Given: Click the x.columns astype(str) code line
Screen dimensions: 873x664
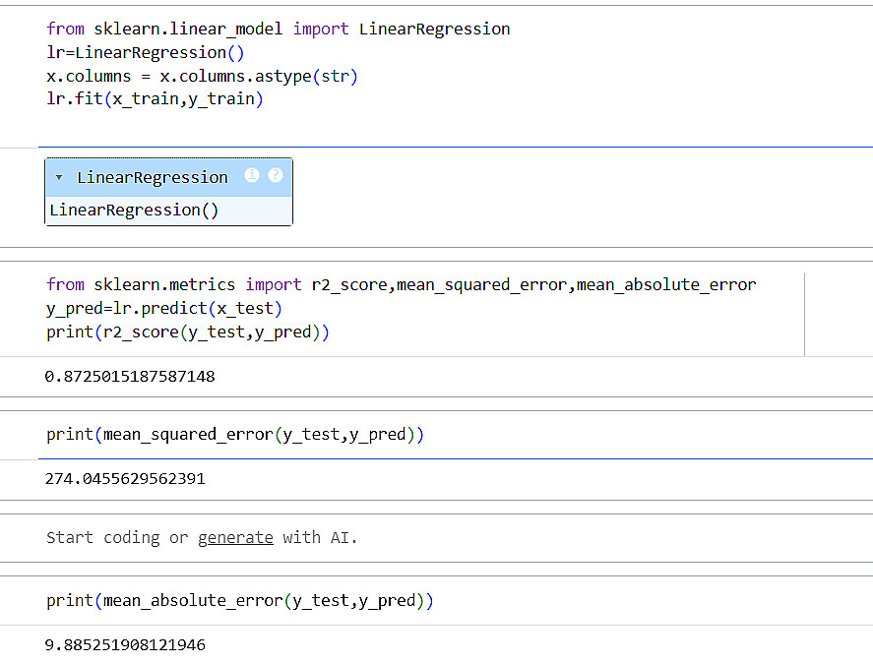Looking at the screenshot, I should point(202,76).
